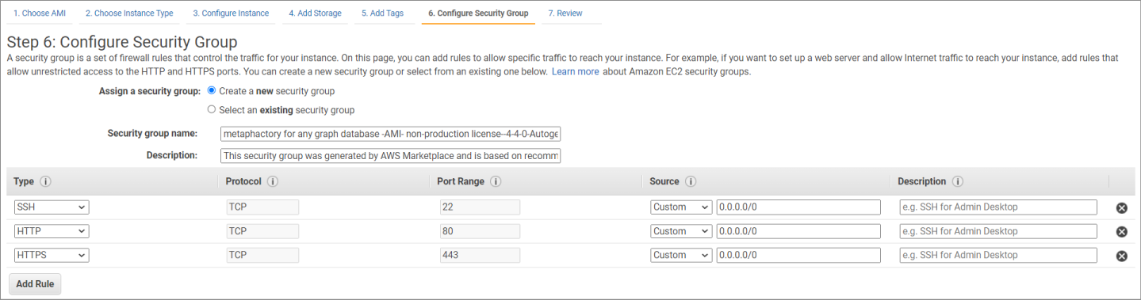The width and height of the screenshot is (1141, 300).
Task: Click the TCP protocol field of SSH rule
Action: [262, 207]
